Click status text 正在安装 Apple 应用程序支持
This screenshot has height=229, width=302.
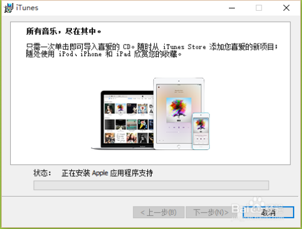pos(107,173)
